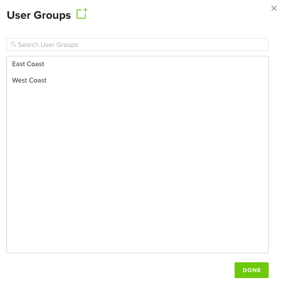281x284 pixels.
Task: Click empty area below West Coast
Action: tap(137, 163)
